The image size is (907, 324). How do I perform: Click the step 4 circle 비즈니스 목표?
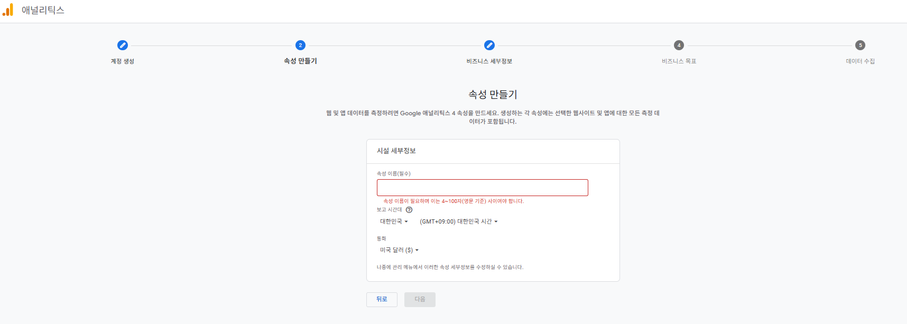(x=679, y=45)
